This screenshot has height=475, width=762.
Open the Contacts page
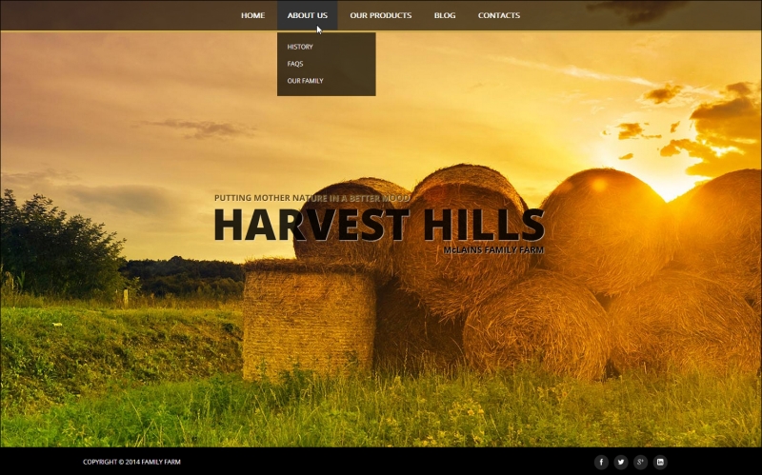(x=498, y=15)
